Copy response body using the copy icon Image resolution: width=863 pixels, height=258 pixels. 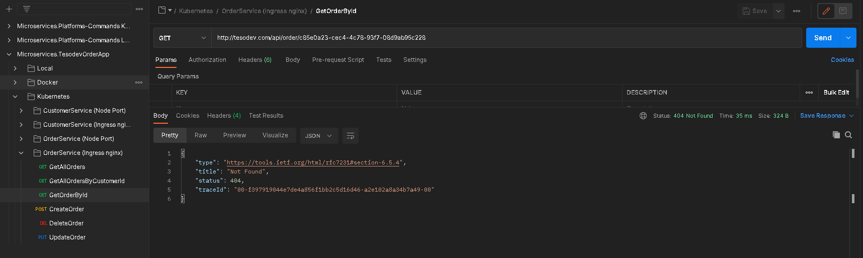836,135
